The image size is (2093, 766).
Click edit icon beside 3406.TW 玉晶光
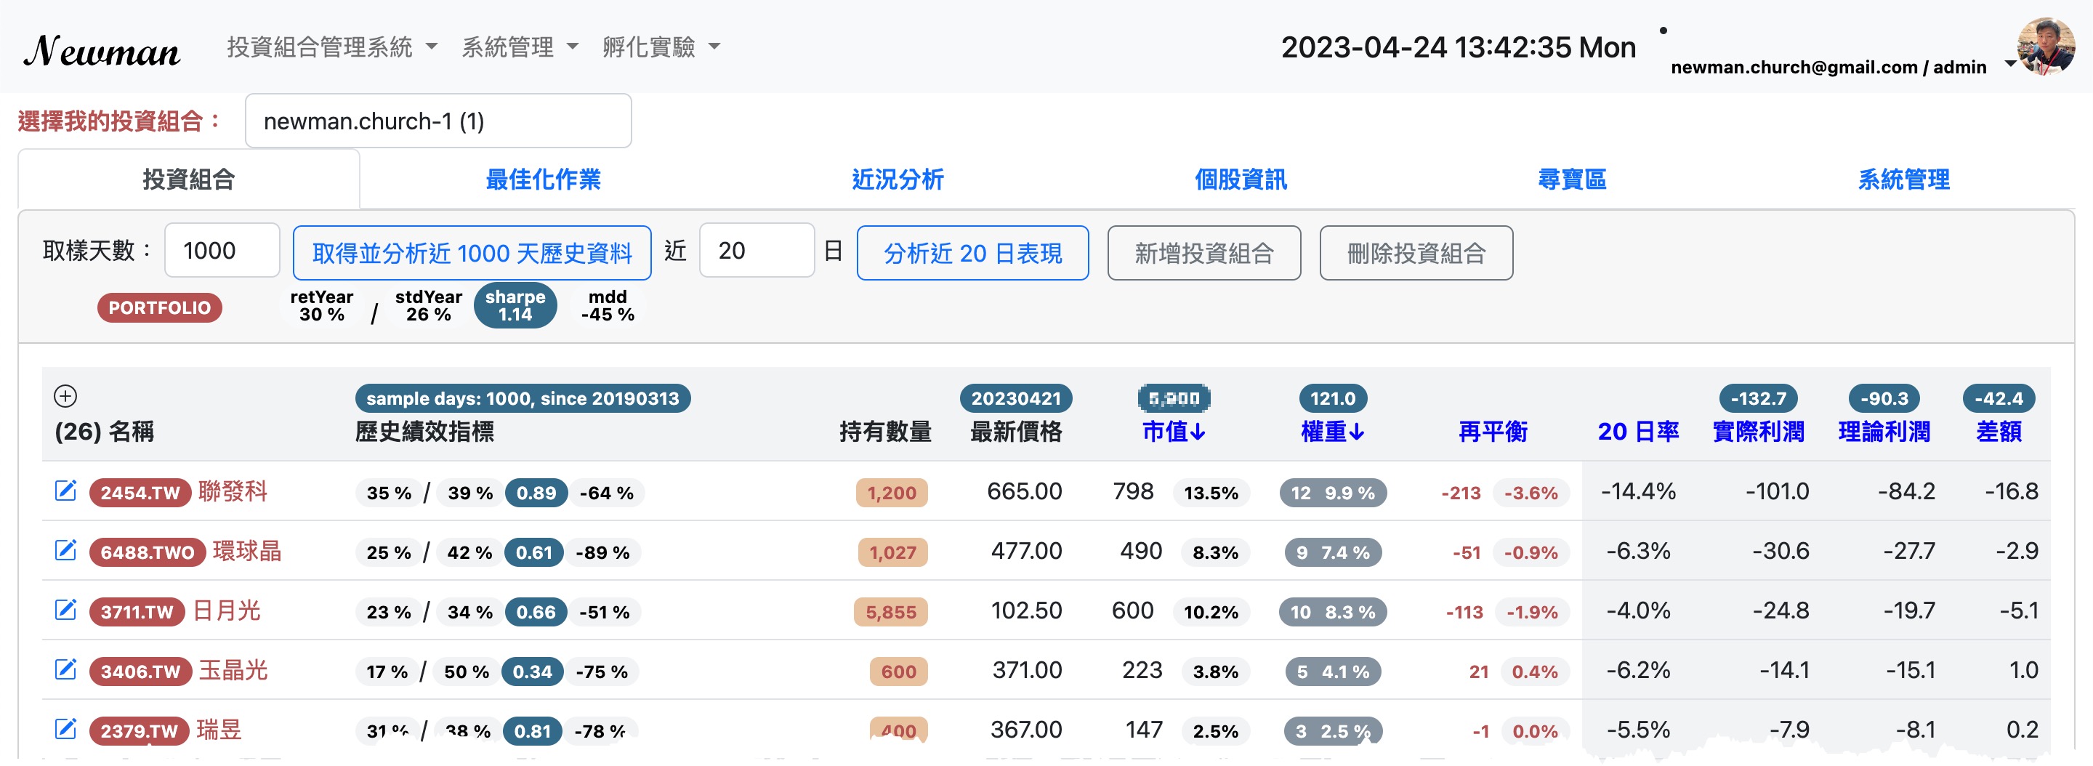(x=65, y=669)
